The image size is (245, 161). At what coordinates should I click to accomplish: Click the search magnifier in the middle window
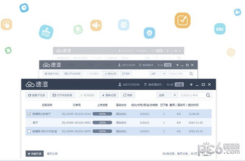click(x=191, y=74)
